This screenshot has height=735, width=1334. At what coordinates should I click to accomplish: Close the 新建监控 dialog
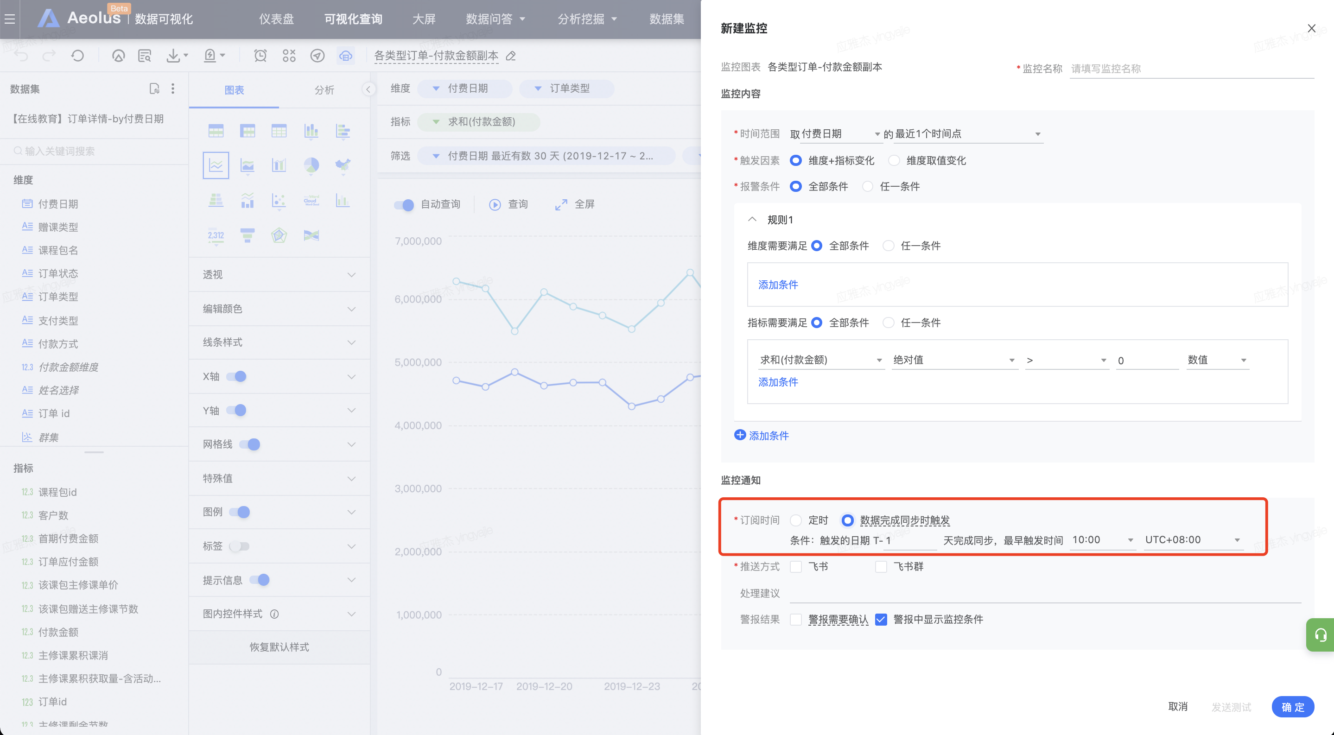coord(1312,28)
